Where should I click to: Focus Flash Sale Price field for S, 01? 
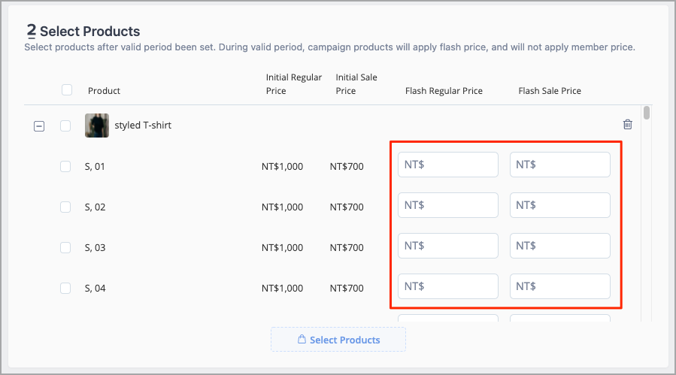tap(560, 165)
